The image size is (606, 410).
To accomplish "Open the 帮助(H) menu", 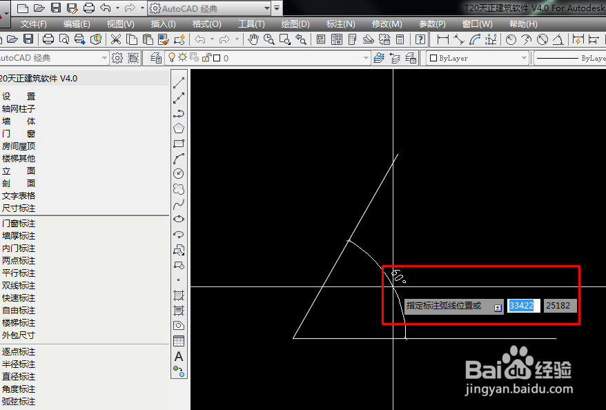I will [523, 24].
